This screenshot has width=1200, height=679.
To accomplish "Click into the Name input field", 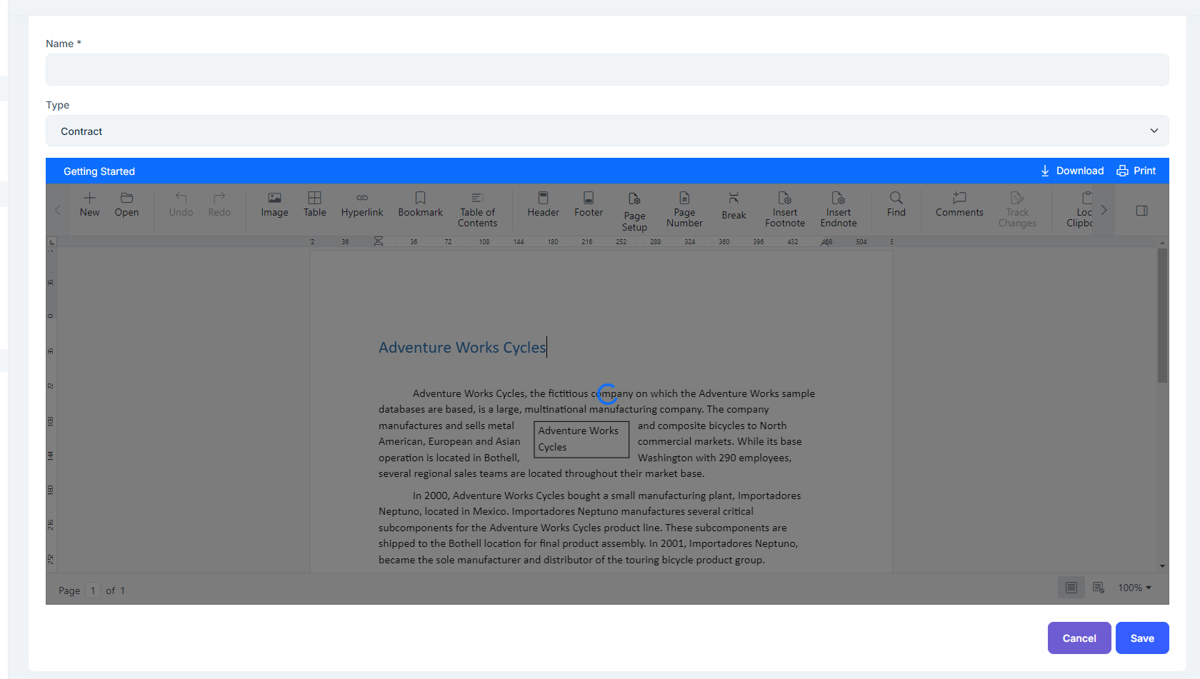I will coord(607,70).
